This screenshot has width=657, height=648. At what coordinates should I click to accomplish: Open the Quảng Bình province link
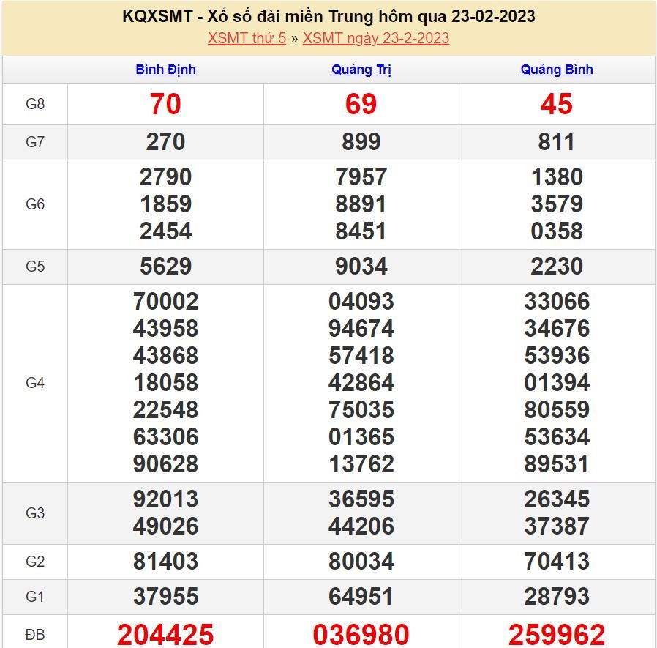click(557, 70)
